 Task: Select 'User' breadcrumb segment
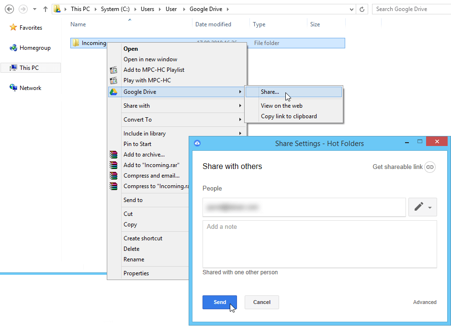(x=171, y=9)
